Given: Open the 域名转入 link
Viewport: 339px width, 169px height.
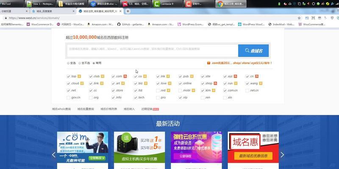Looking at the screenshot, I should point(129,109).
